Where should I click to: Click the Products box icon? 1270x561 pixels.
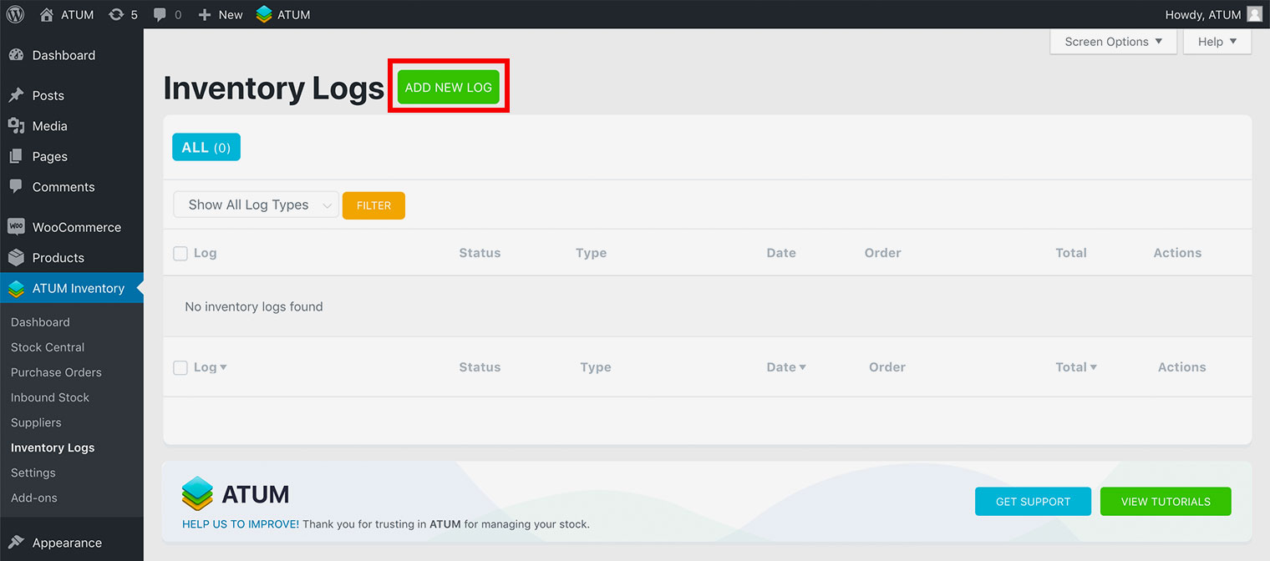point(16,257)
